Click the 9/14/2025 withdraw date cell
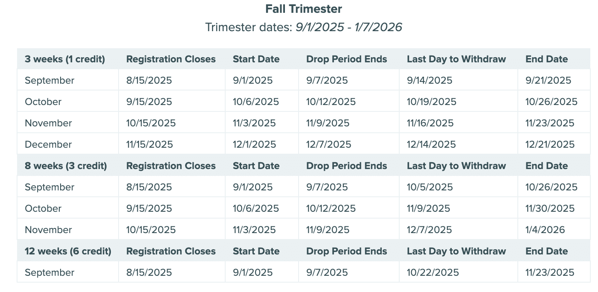598x292 pixels. coord(430,80)
